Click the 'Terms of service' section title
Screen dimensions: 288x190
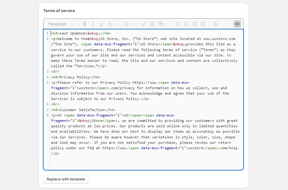pyautogui.click(x=59, y=11)
